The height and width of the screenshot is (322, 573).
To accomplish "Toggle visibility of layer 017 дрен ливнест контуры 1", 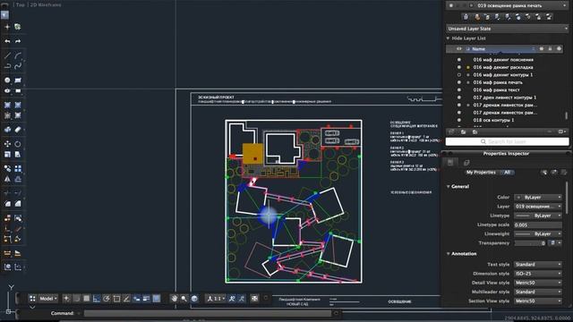I will coord(459,97).
